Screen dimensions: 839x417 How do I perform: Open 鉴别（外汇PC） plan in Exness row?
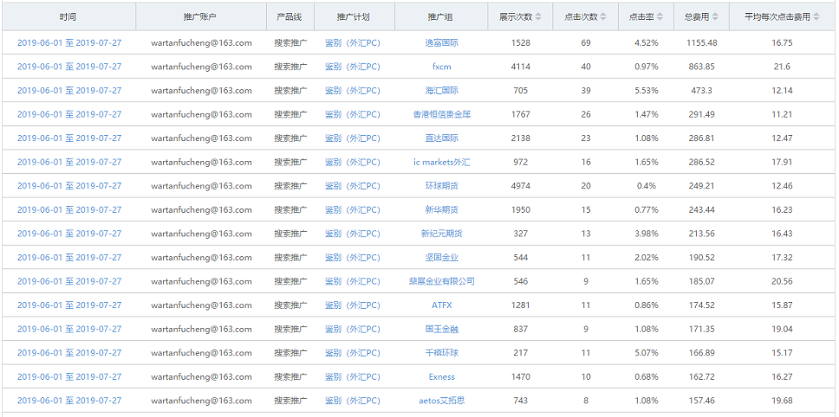[x=353, y=376]
